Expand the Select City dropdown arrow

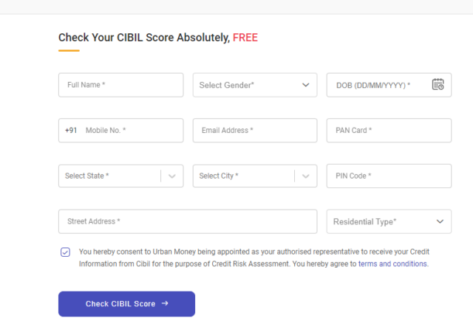tap(305, 176)
